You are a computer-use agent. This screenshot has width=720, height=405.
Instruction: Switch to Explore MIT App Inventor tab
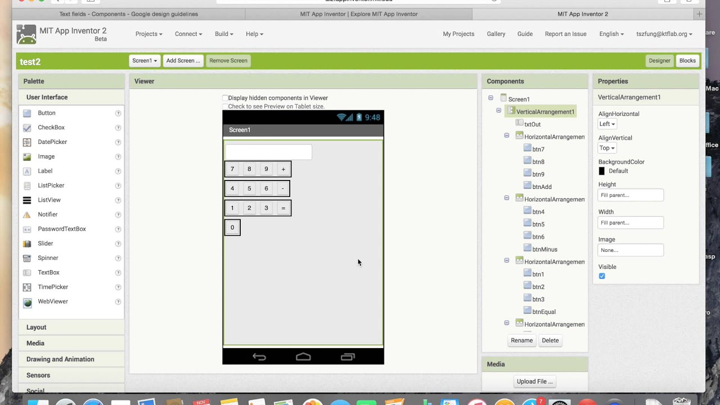point(359,14)
